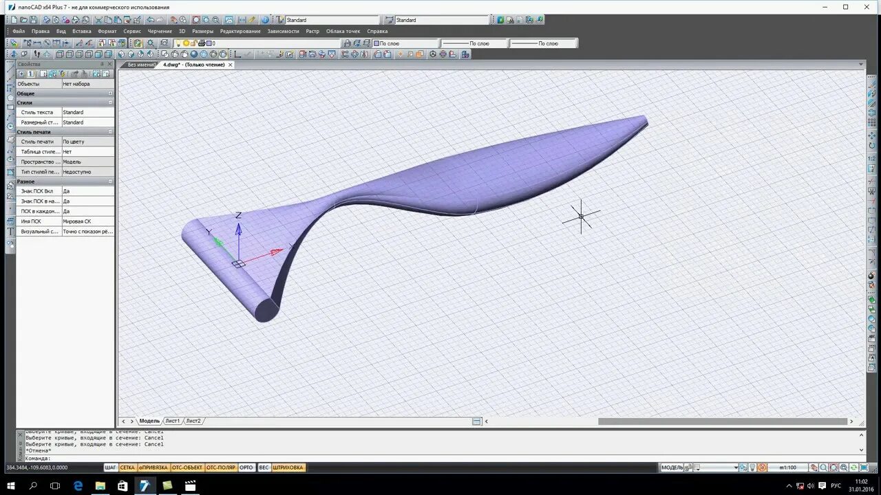The height and width of the screenshot is (495, 881).
Task: Collapse the Общие properties section
Action: pos(110,93)
